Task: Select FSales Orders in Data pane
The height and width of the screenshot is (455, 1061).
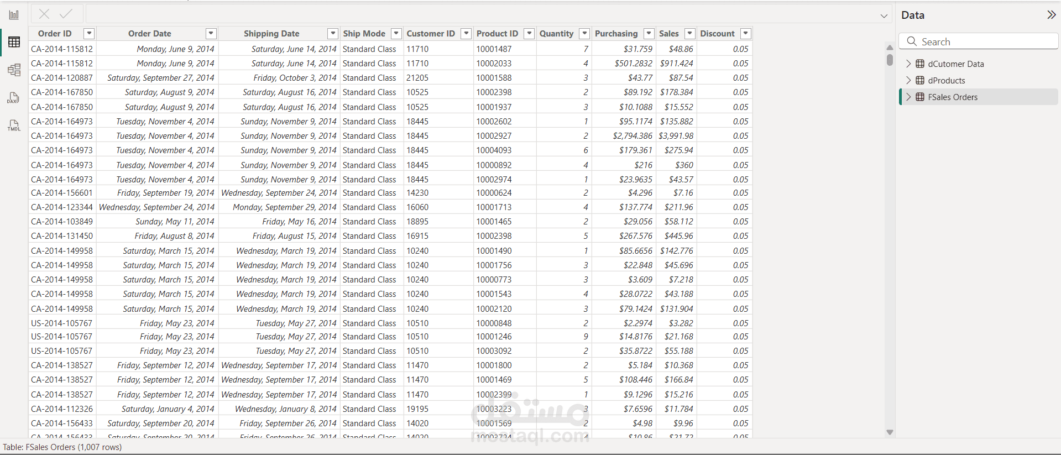Action: tap(953, 97)
